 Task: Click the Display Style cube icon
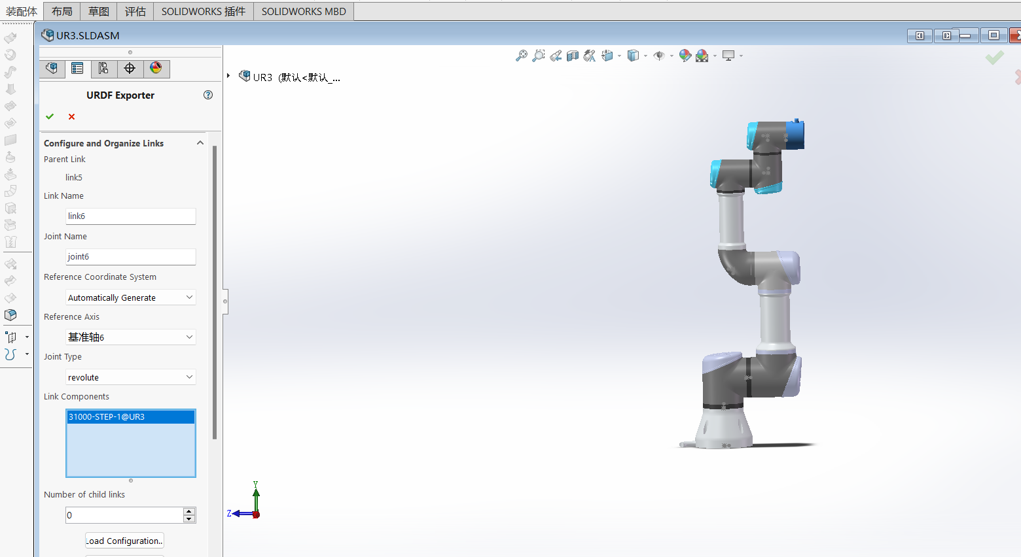click(x=633, y=56)
